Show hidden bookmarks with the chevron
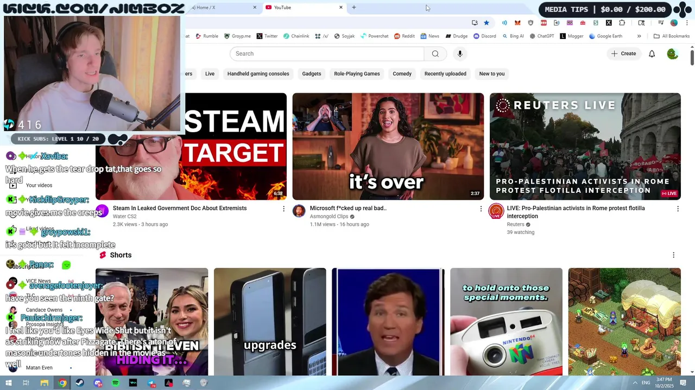The height and width of the screenshot is (390, 695). tap(639, 36)
